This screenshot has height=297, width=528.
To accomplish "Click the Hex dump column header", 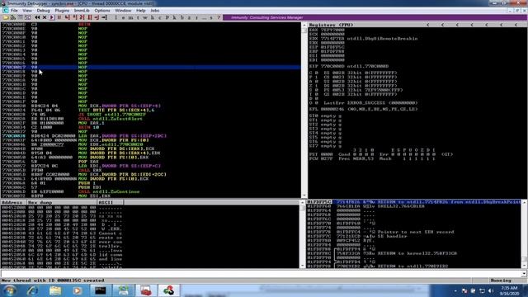I will (62, 202).
